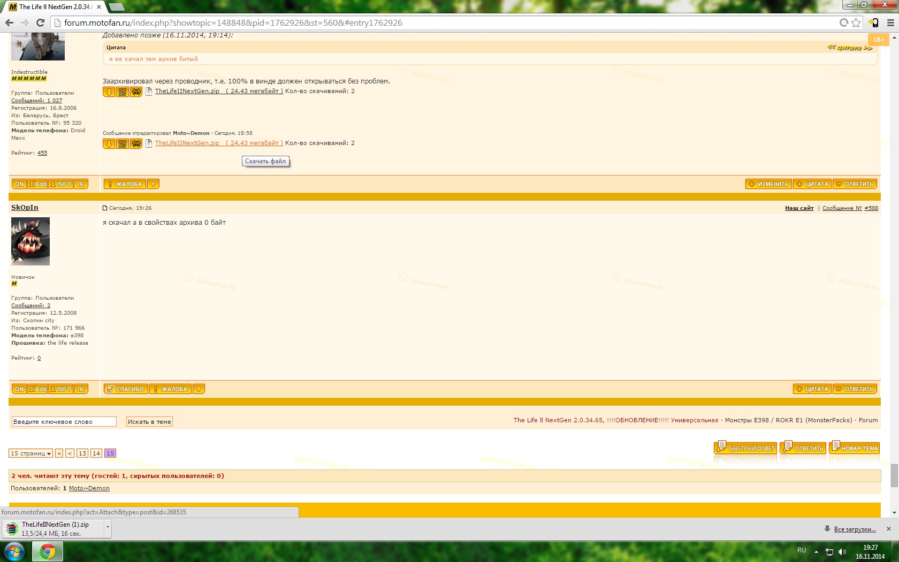The image size is (899, 562).
Task: Go to page 14
Action: [x=96, y=453]
